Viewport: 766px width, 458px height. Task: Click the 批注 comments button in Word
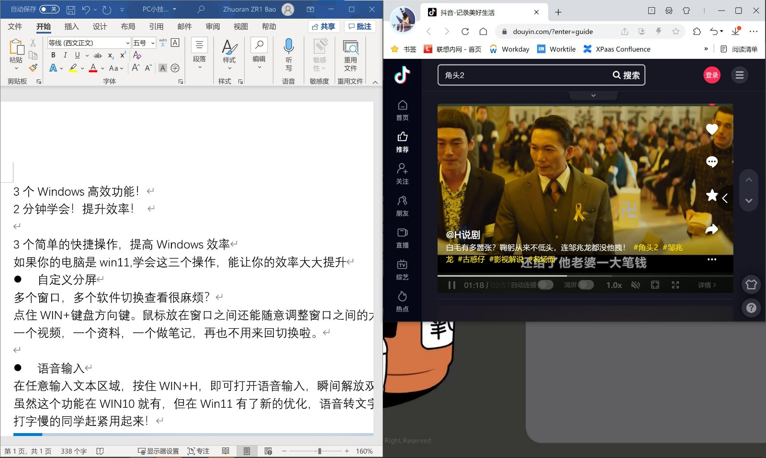pyautogui.click(x=360, y=26)
